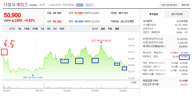Click help icon next to 외국인소진율(B/A)
This screenshot has height=96, width=193.
[165, 46]
